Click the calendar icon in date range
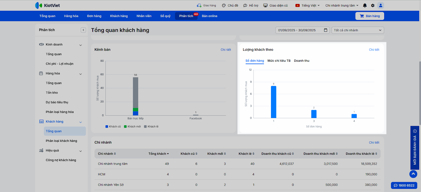 325,30
